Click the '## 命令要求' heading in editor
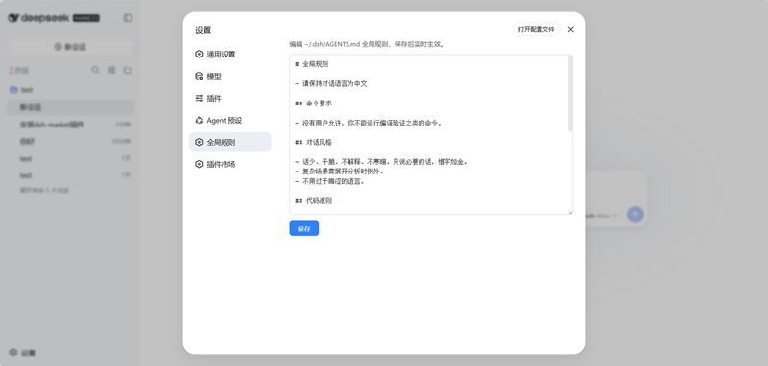The image size is (768, 366). pyautogui.click(x=314, y=103)
